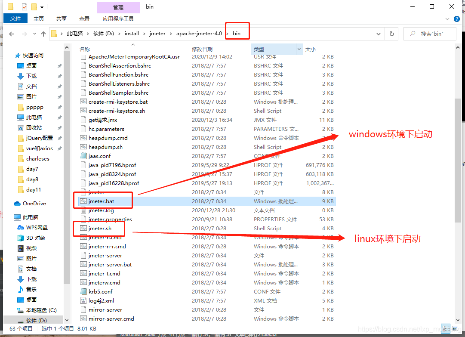Click the search bin input field

[x=430, y=34]
